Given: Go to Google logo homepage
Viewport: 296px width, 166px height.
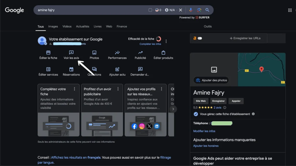Looking at the screenshot, I should tap(14, 10).
